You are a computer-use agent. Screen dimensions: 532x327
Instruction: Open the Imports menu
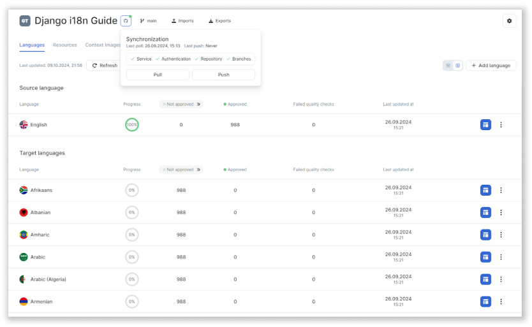coord(182,20)
